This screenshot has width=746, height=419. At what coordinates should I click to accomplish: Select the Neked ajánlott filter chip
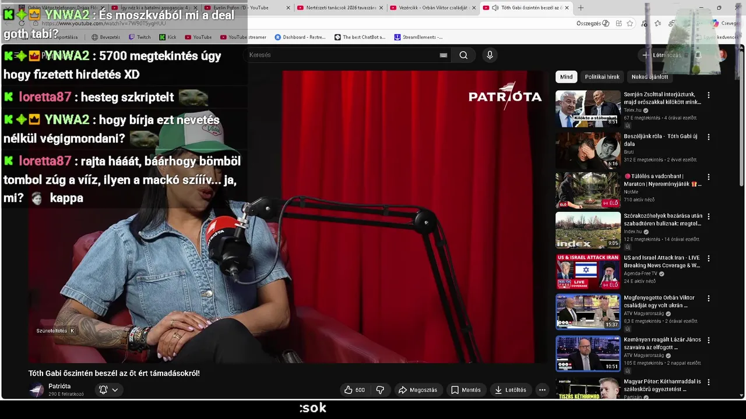[x=650, y=77]
